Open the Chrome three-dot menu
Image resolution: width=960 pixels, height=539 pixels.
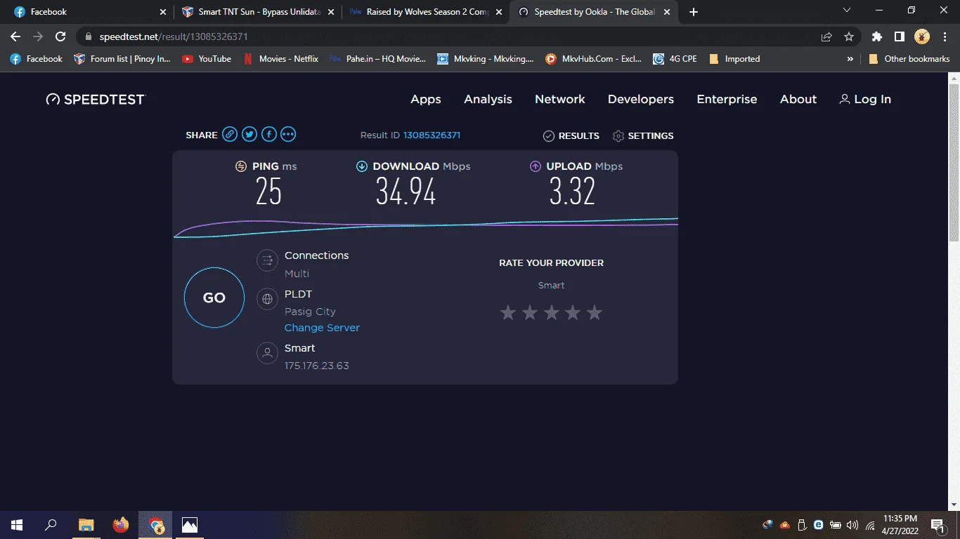pyautogui.click(x=945, y=36)
